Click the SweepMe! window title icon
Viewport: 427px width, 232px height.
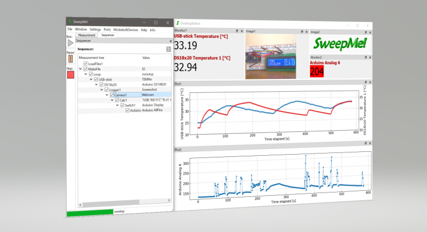point(70,21)
